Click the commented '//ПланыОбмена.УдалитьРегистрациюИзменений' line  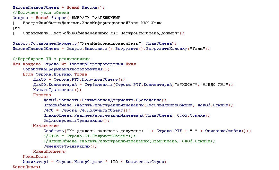click(x=129, y=141)
